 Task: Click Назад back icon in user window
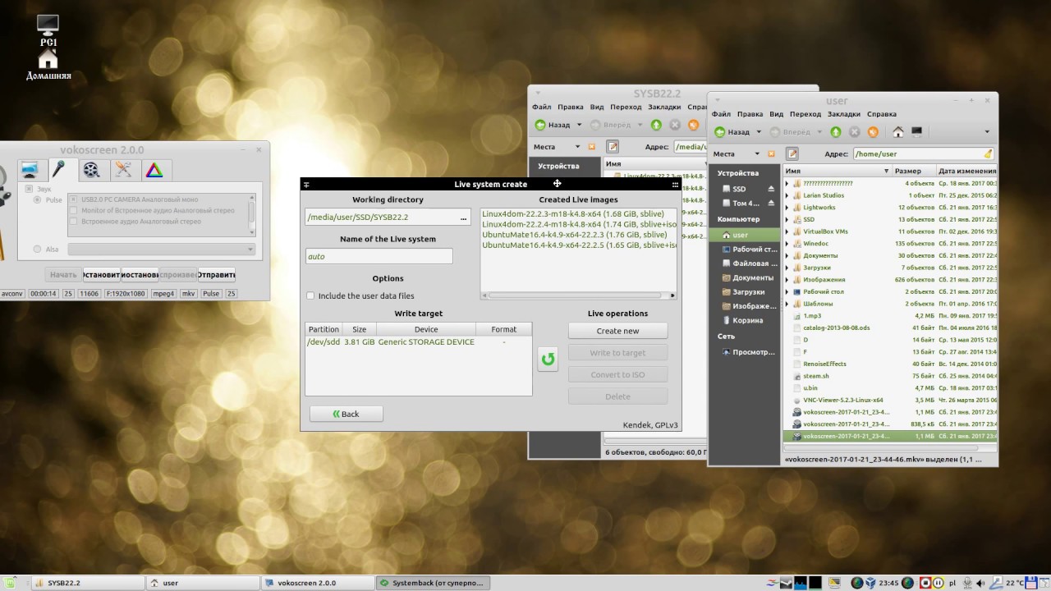[720, 132]
